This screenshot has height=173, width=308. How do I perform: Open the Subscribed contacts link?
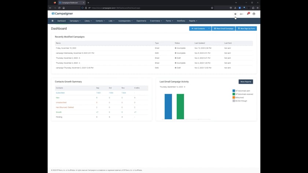point(60,93)
